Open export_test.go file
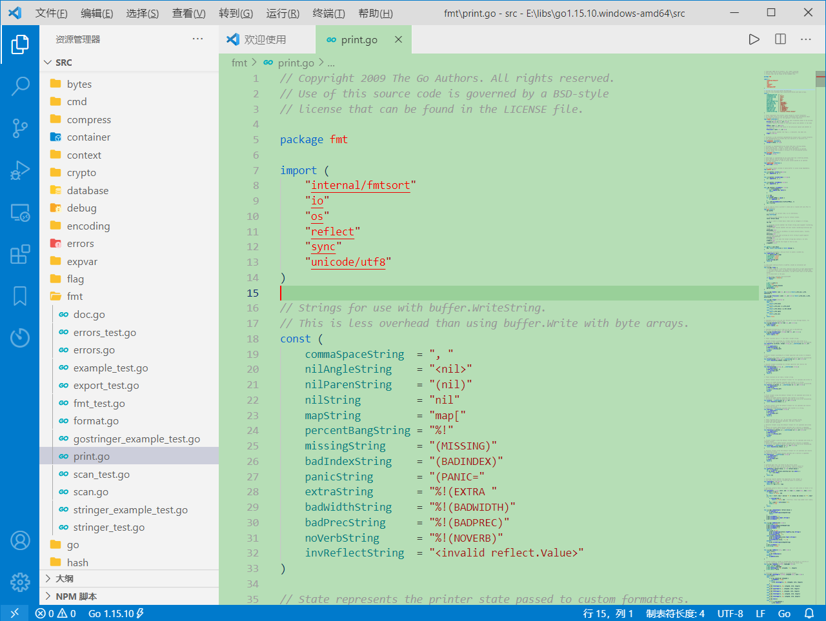The image size is (826, 621). (x=129, y=386)
